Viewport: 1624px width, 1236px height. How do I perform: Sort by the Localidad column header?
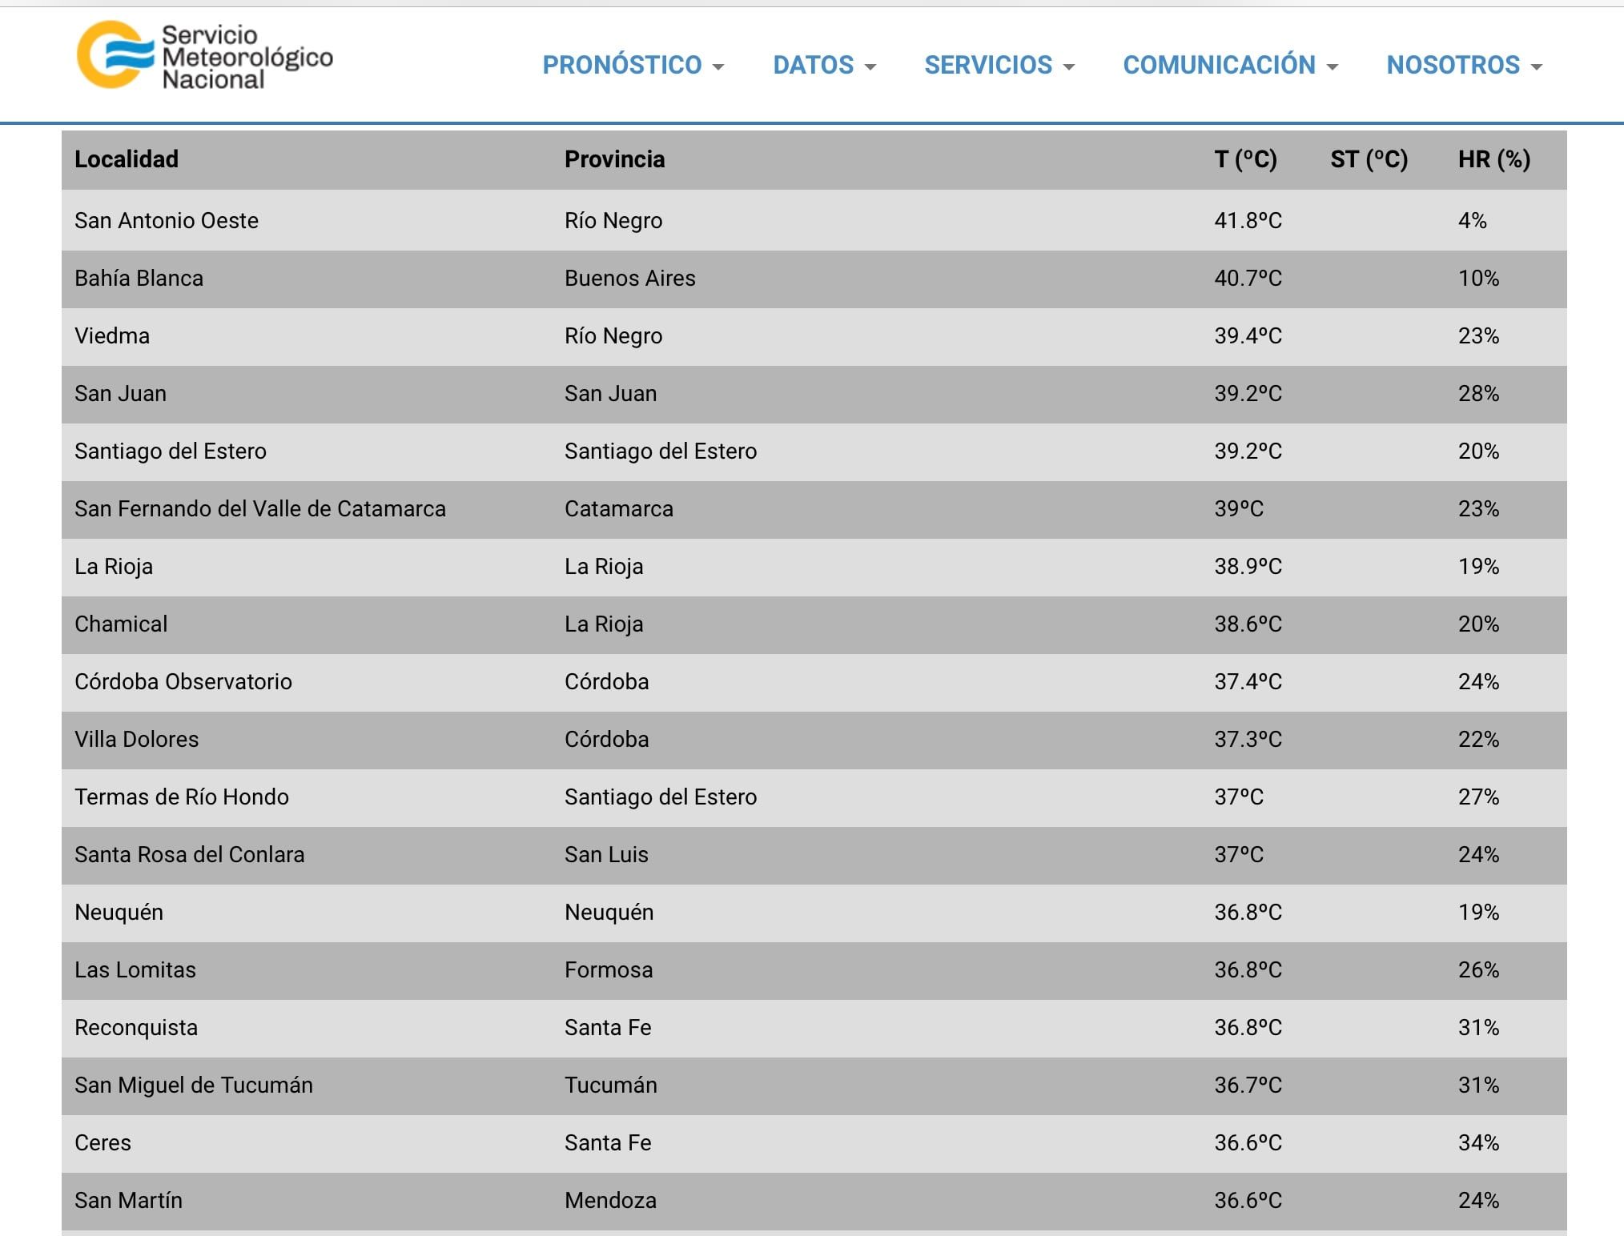click(x=127, y=159)
